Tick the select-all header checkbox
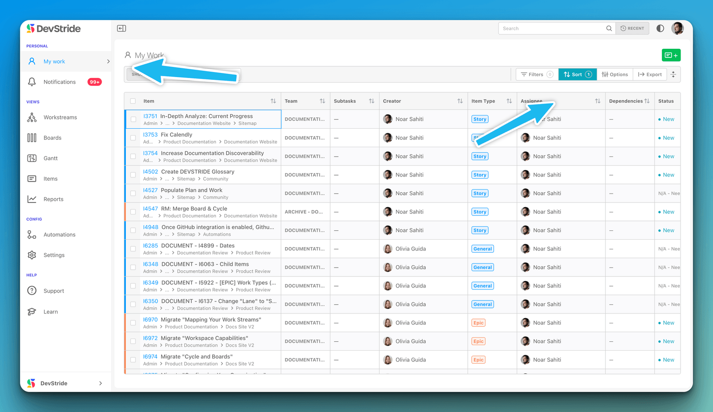The width and height of the screenshot is (713, 412). tap(133, 101)
